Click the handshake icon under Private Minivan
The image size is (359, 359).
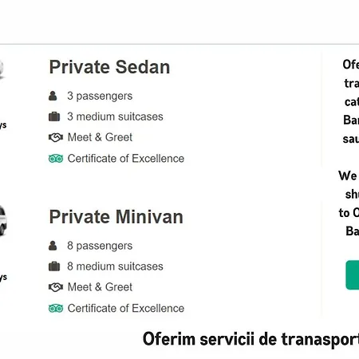pyautogui.click(x=56, y=287)
